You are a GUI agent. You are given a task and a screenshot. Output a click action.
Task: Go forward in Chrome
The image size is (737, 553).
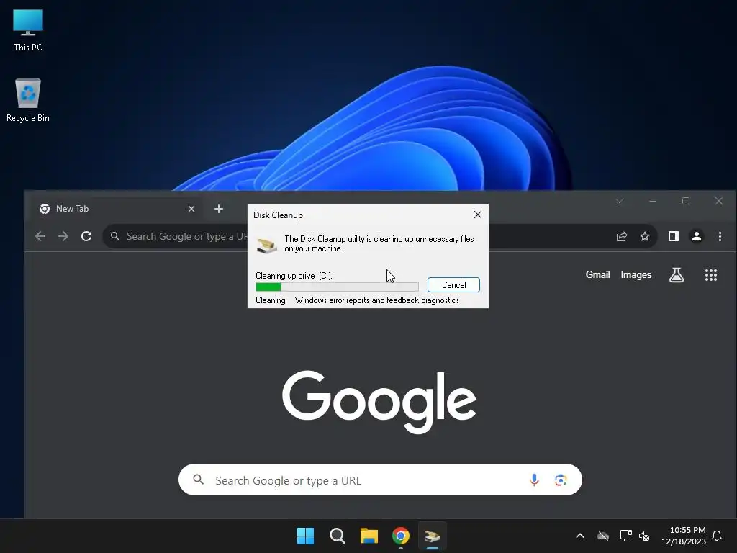click(x=63, y=236)
